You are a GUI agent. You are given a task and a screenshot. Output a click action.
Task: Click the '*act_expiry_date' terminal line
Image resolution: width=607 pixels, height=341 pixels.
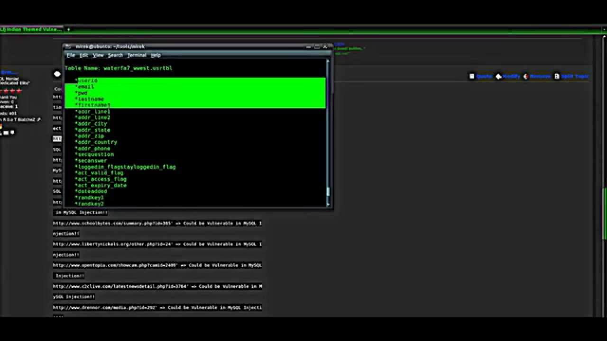point(101,185)
